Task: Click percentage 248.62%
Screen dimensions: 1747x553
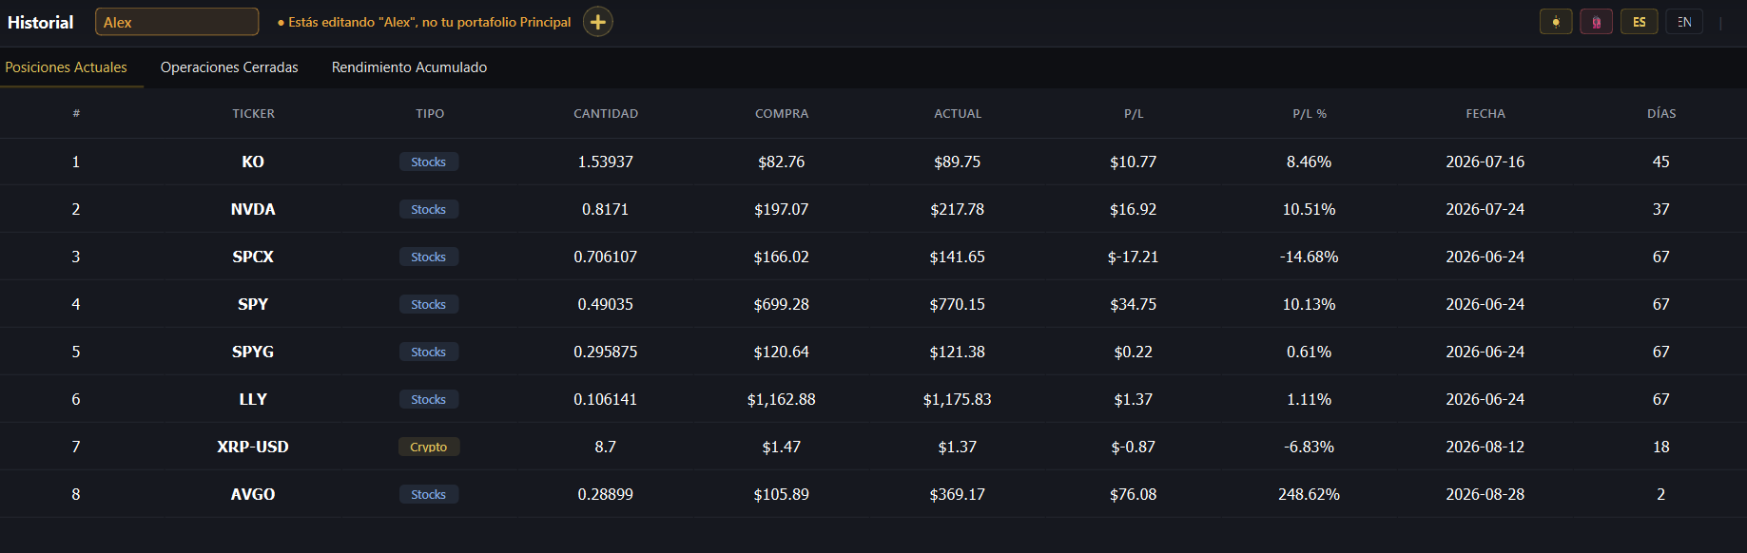Action: (x=1310, y=494)
